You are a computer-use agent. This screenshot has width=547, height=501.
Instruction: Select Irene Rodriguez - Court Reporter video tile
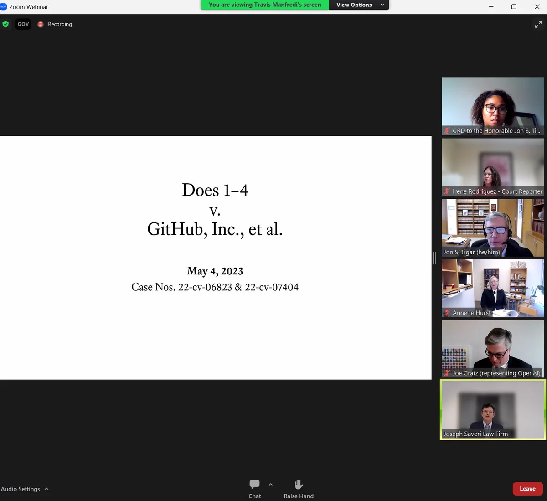(x=493, y=167)
